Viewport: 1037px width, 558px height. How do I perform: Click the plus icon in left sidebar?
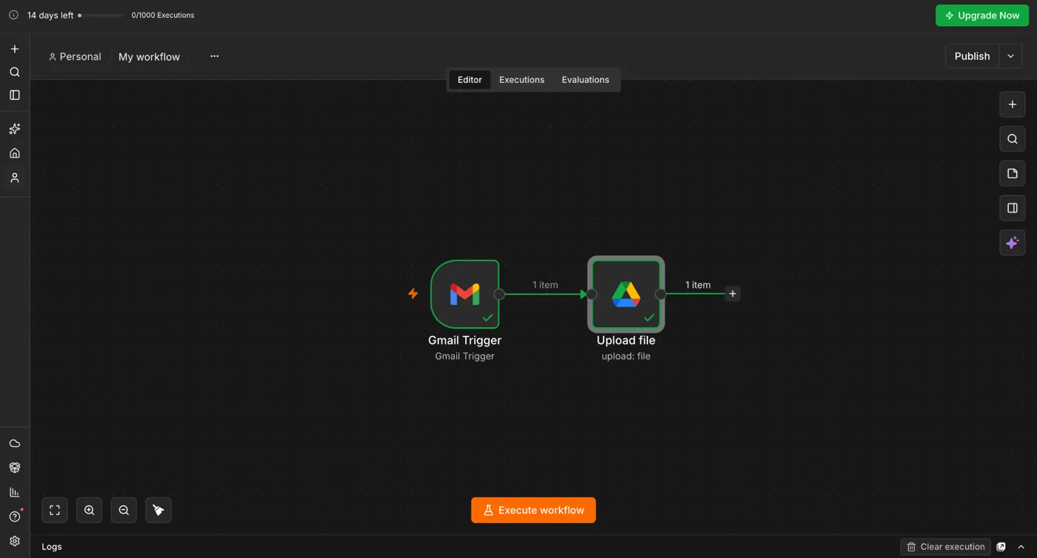[14, 49]
